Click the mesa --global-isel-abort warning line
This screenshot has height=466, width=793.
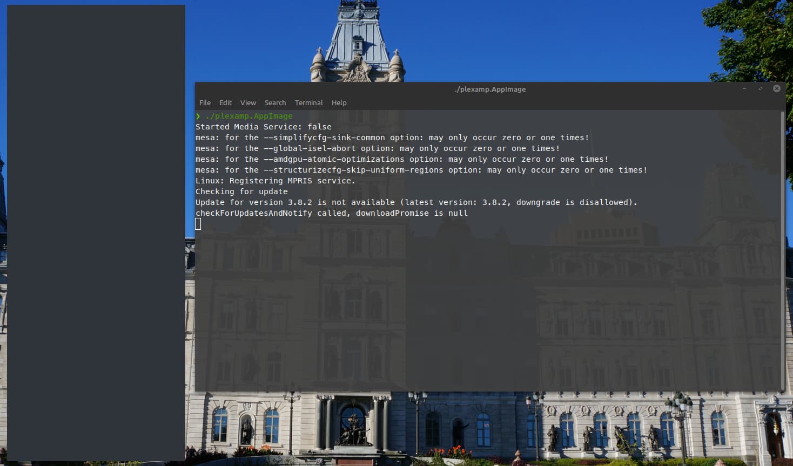click(x=378, y=148)
